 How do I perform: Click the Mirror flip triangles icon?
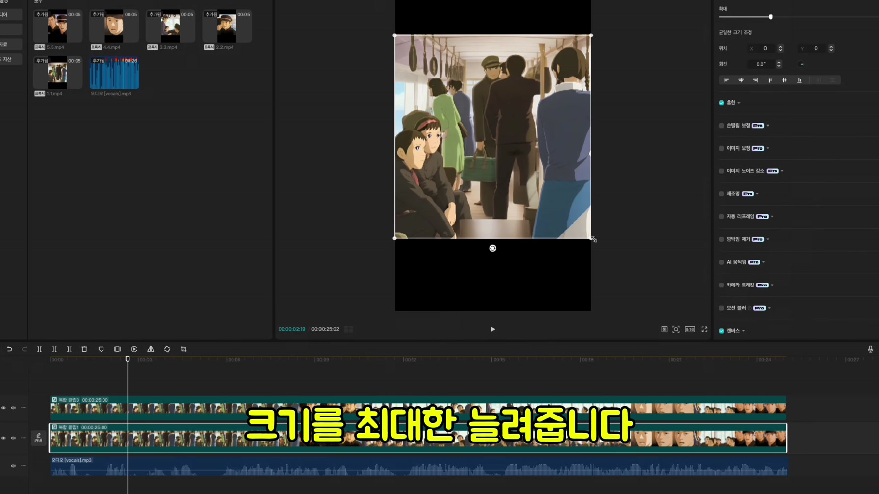tap(151, 349)
